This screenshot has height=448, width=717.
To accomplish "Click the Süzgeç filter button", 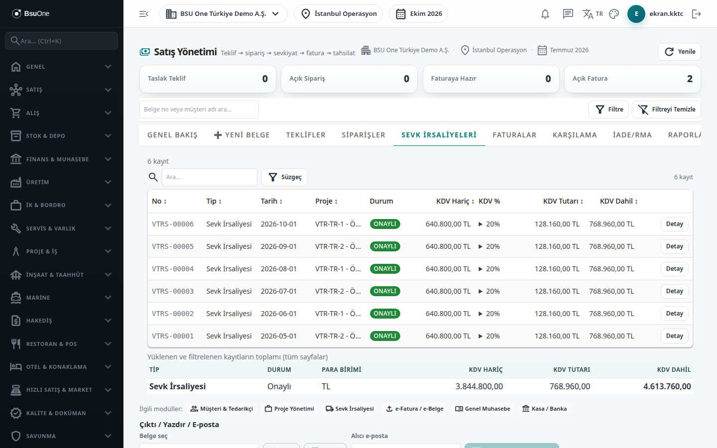I will [284, 177].
